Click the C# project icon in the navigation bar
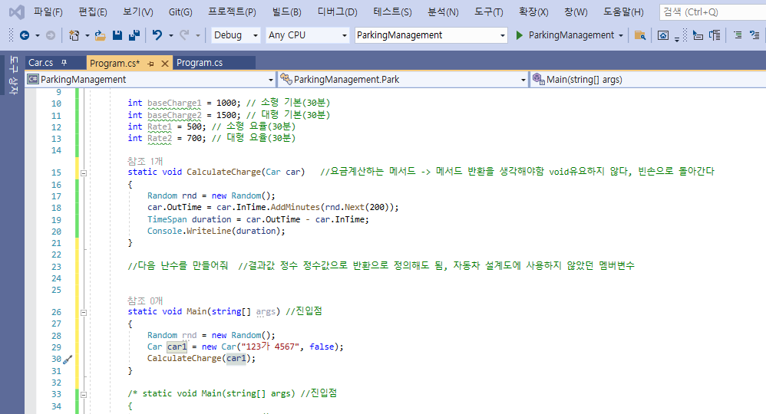766x414 pixels. tap(33, 79)
